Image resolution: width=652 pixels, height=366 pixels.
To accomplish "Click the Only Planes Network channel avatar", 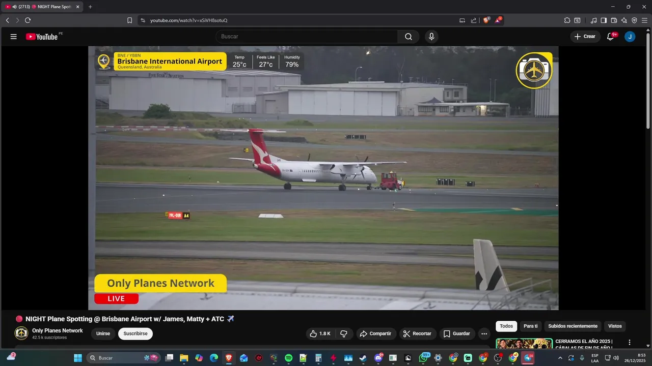I will coord(21,333).
